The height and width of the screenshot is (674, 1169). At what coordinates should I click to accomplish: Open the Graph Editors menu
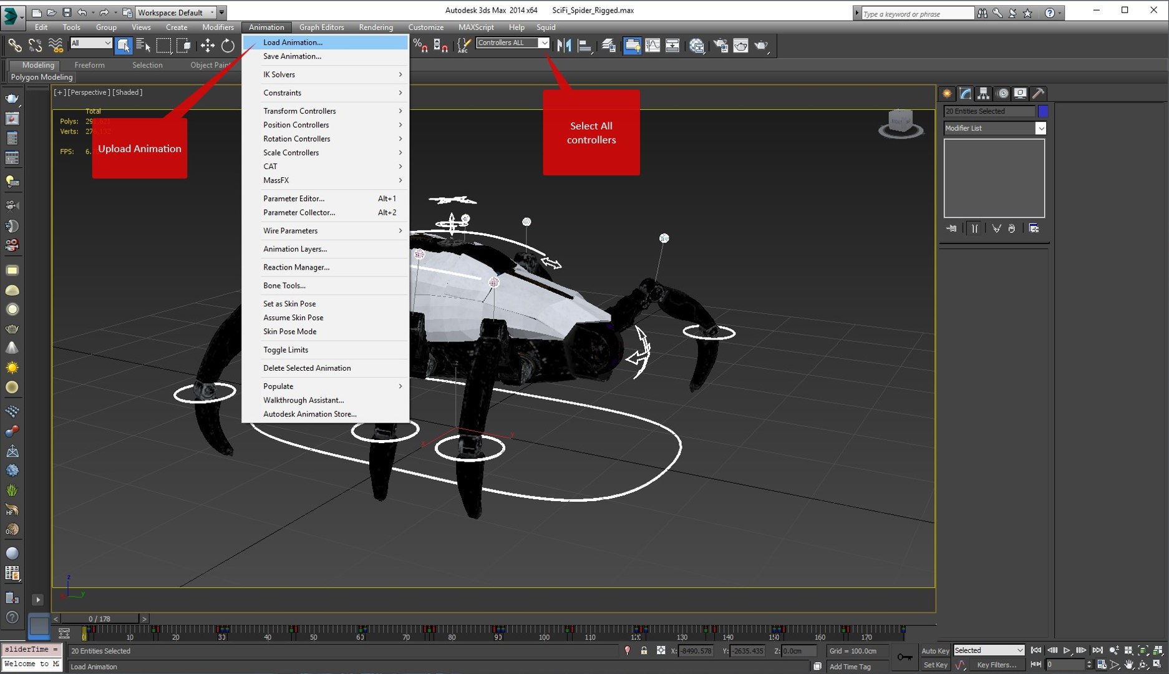click(x=321, y=27)
